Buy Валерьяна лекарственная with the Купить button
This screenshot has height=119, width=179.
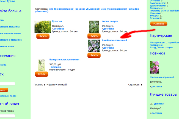pos(42,74)
